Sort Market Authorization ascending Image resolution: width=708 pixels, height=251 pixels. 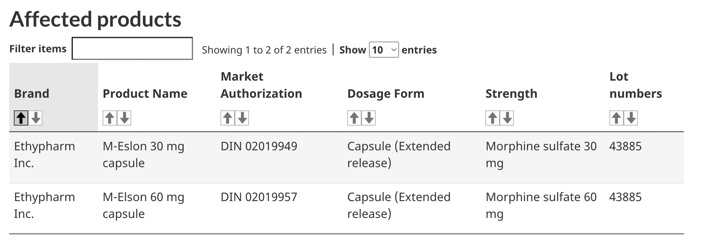point(227,118)
